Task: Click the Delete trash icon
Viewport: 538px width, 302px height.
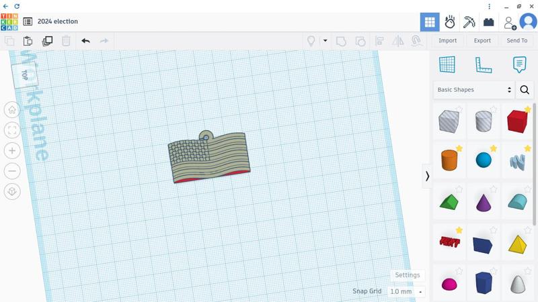Action: [66, 41]
